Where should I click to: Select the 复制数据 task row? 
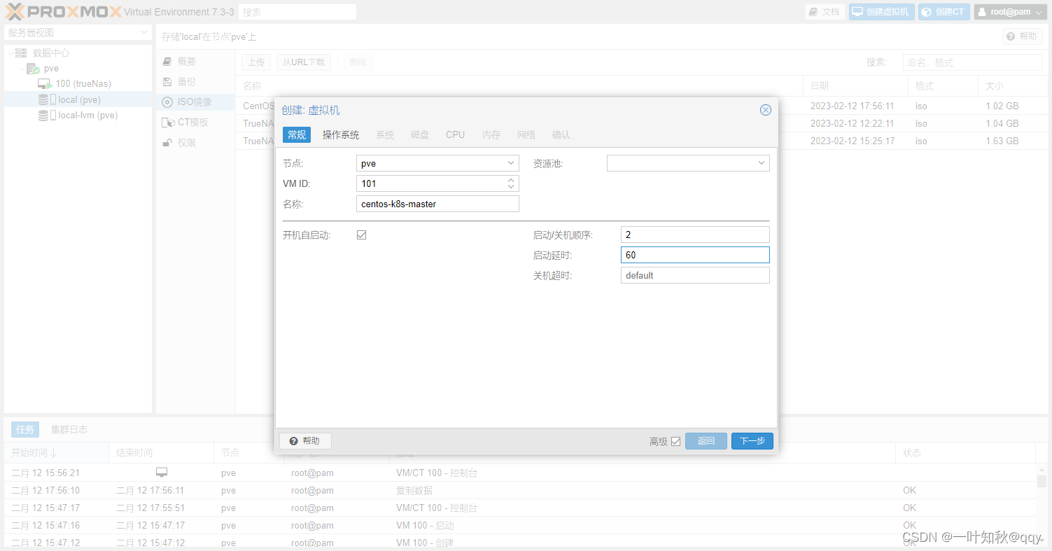(x=520, y=490)
